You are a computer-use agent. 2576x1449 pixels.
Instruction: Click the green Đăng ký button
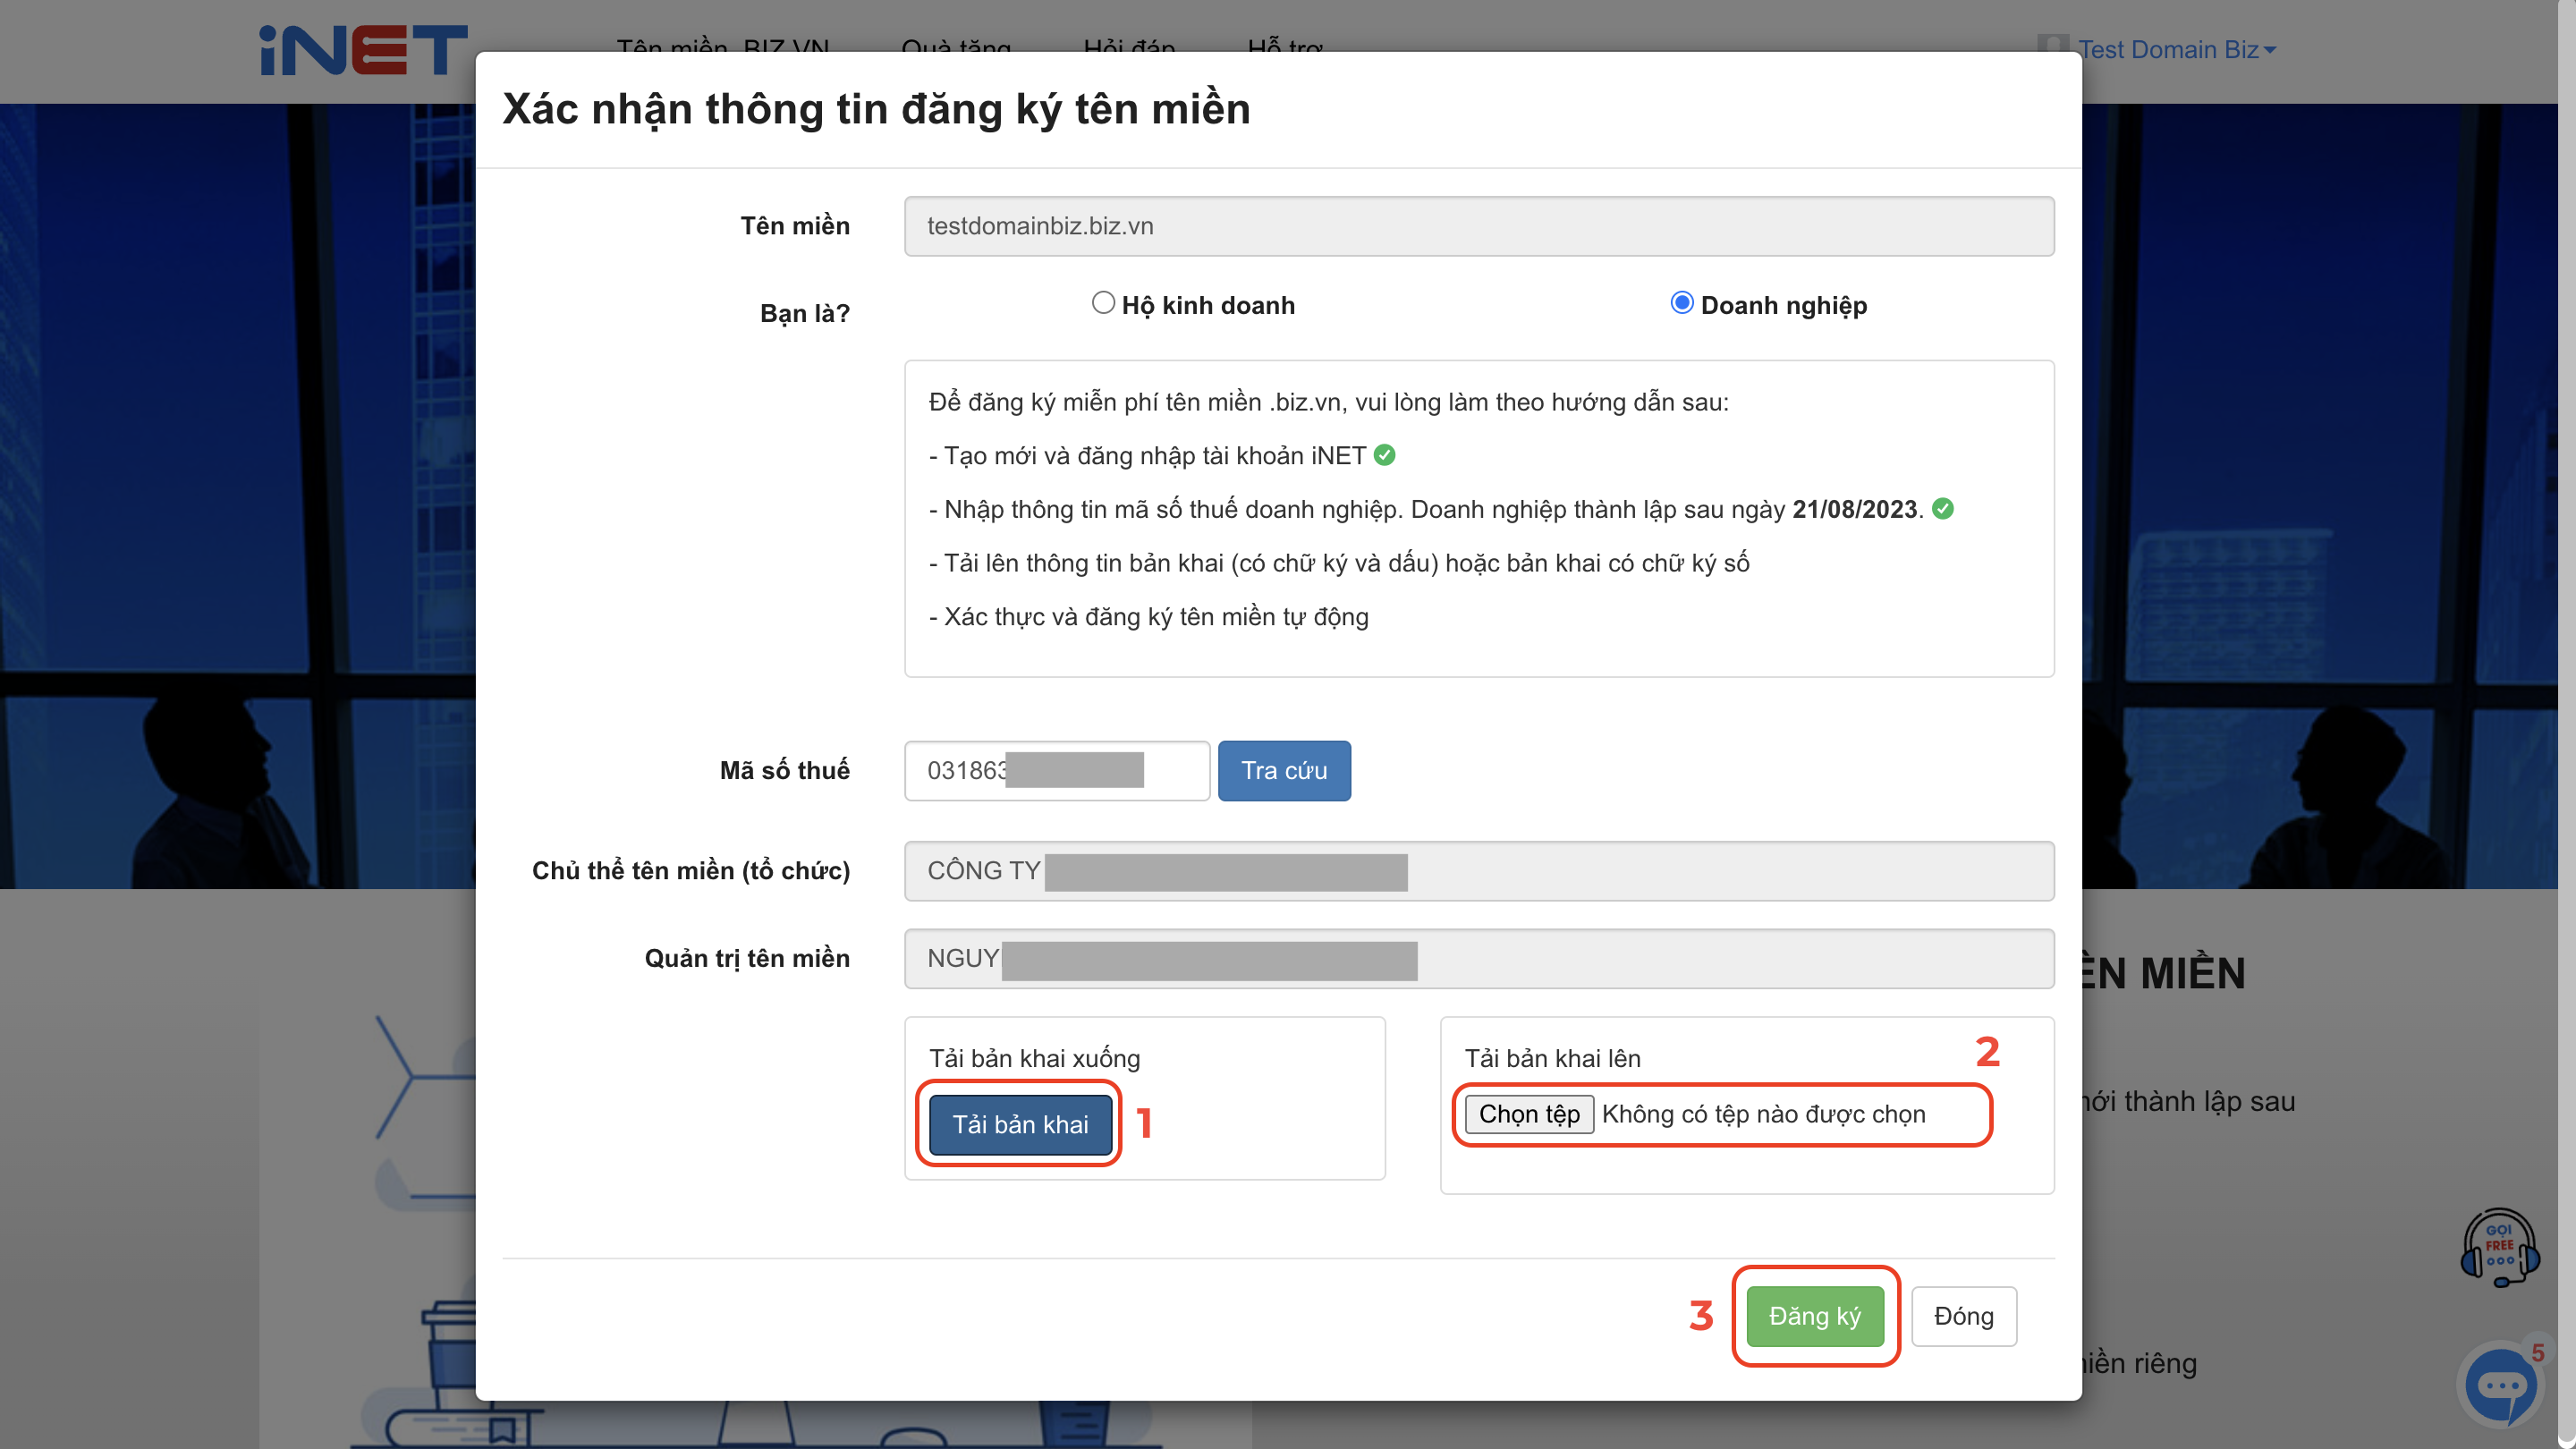tap(1815, 1316)
